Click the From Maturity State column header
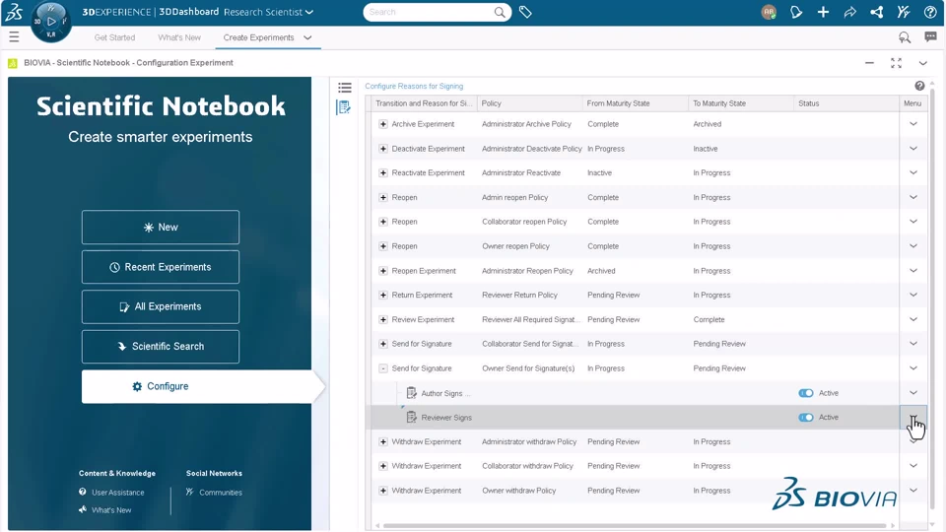Image resolution: width=946 pixels, height=532 pixels. point(635,103)
